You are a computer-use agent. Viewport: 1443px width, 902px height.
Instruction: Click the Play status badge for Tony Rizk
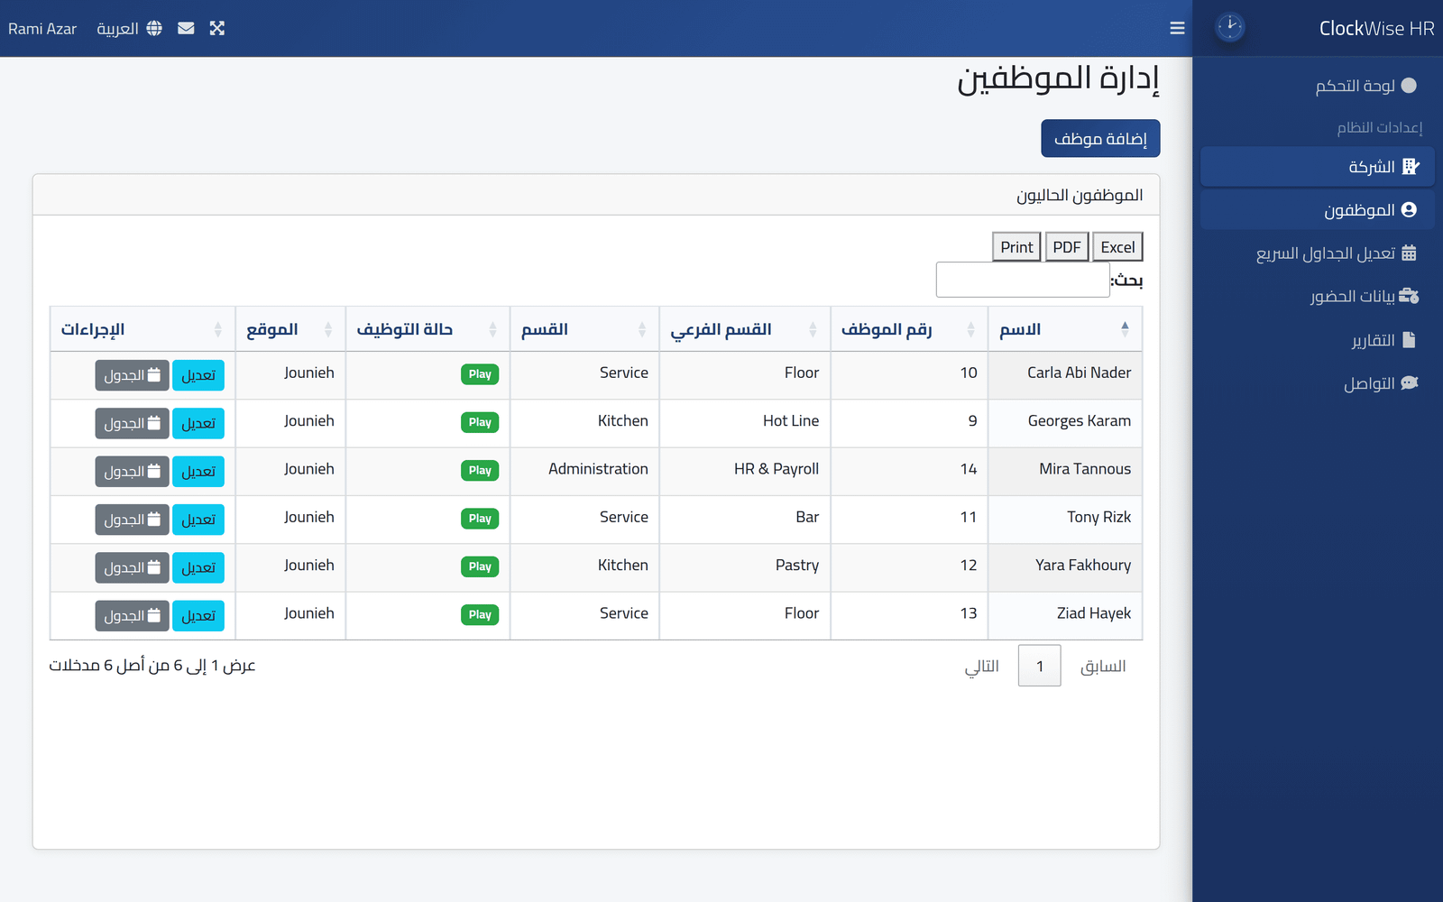(480, 519)
